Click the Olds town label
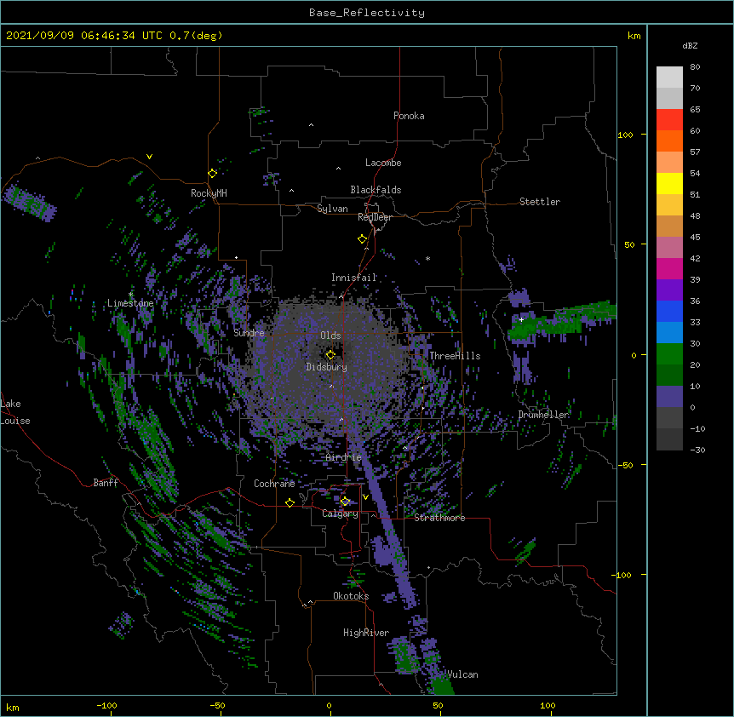 330,336
